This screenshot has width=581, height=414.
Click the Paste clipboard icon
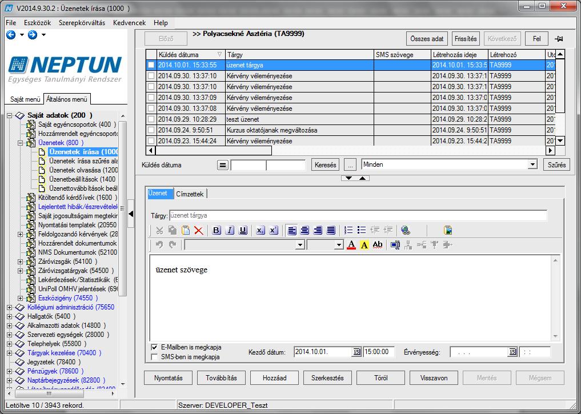[x=186, y=230]
